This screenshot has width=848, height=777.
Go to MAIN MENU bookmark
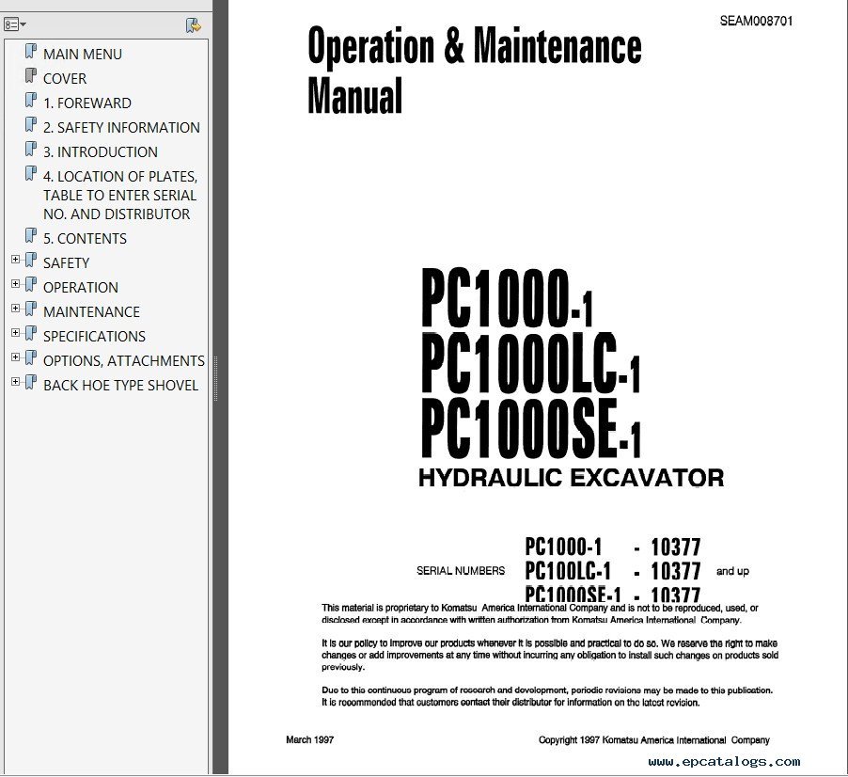pos(82,55)
